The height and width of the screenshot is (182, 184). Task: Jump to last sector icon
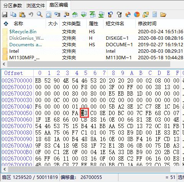[101, 15]
